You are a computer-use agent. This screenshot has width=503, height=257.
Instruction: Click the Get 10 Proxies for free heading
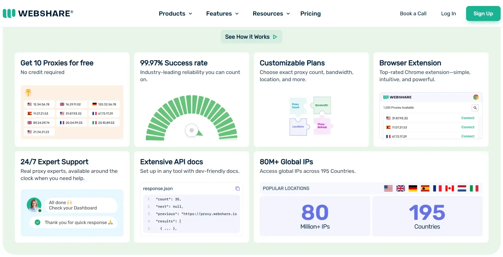(57, 63)
